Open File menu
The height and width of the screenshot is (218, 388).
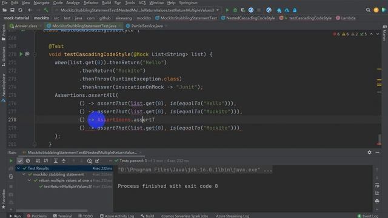point(4,2)
